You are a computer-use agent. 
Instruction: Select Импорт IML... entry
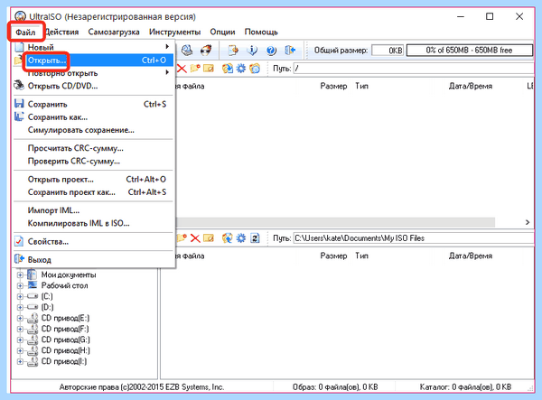point(93,210)
